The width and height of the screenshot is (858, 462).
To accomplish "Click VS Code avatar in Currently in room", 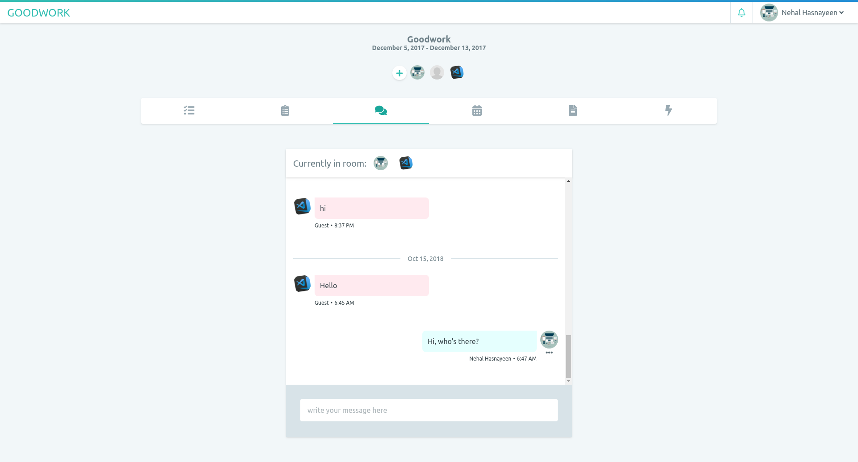I will [x=406, y=163].
